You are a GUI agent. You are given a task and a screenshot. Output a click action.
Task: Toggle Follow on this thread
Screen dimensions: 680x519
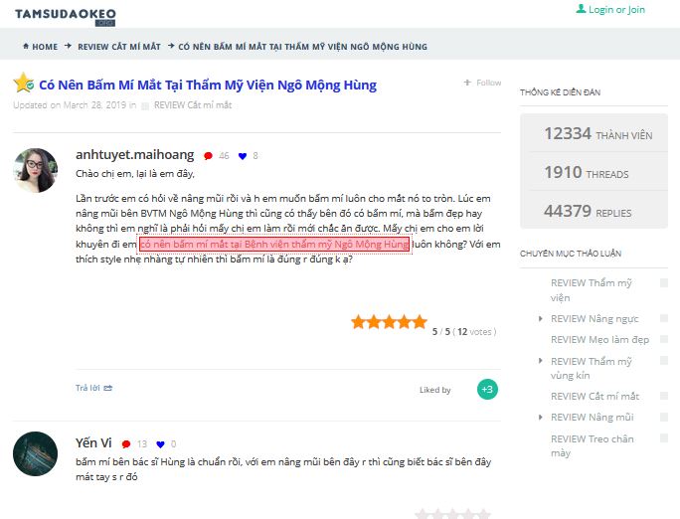[482, 83]
